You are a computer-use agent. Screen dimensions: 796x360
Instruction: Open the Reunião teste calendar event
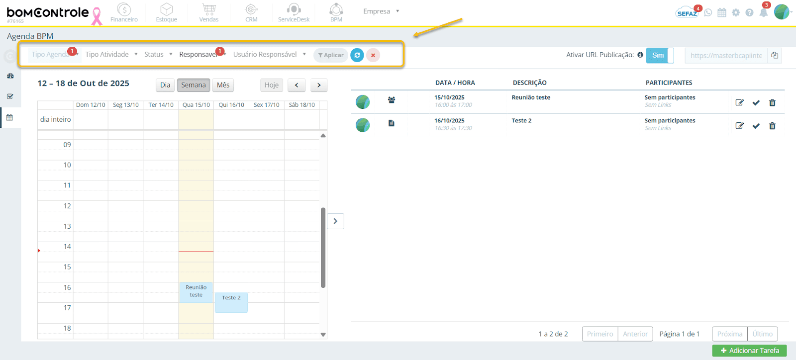coord(196,292)
